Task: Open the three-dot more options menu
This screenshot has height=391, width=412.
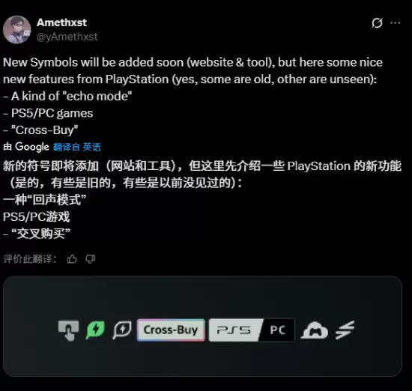Action: click(396, 23)
